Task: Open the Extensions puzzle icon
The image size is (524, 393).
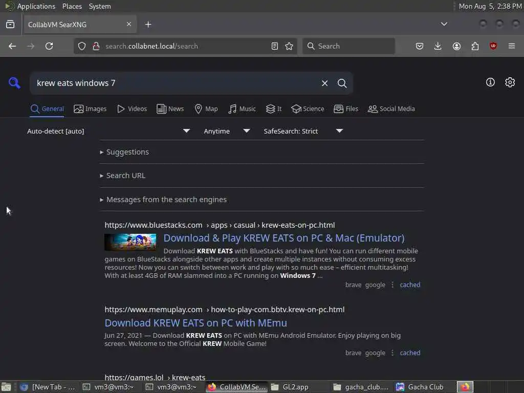Action: tap(475, 46)
